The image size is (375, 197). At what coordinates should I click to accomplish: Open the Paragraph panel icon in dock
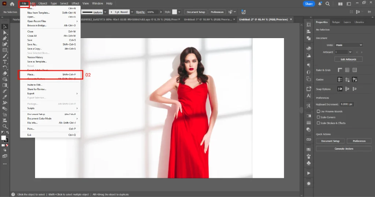coord(309,65)
